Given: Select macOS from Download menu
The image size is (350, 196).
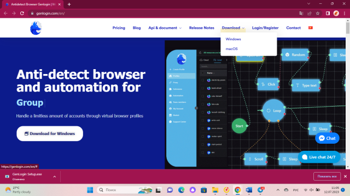Looking at the screenshot, I should coord(231,49).
